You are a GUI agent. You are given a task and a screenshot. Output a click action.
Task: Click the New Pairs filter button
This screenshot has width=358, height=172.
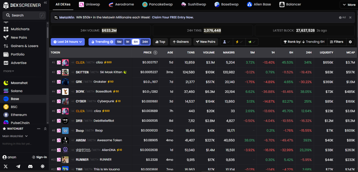206,42
